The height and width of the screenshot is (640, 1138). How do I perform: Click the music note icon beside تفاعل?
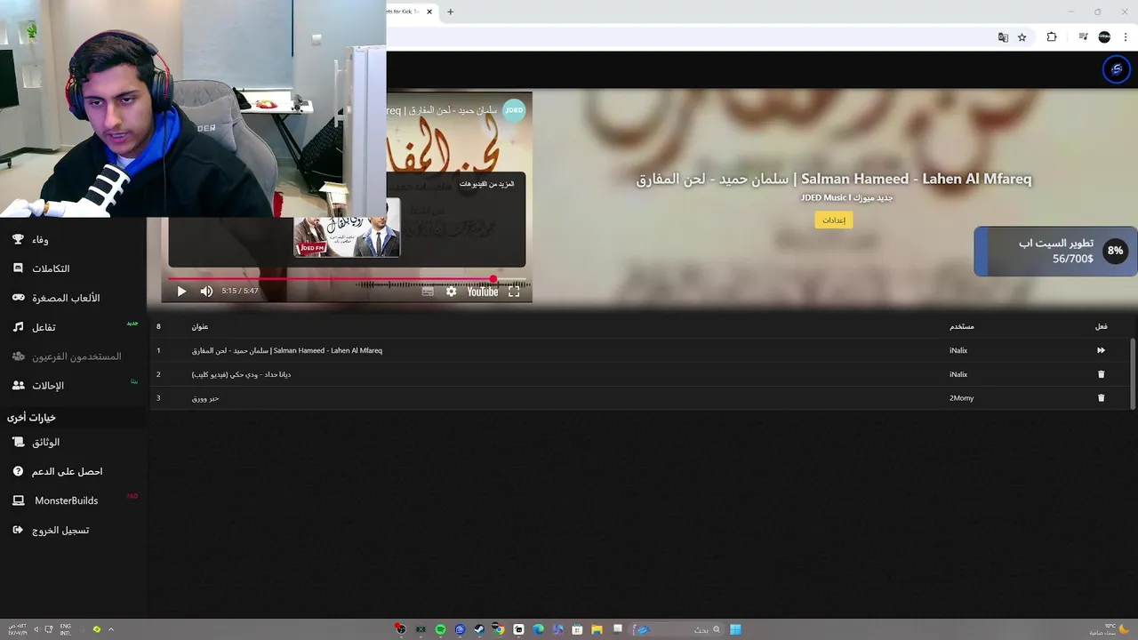18,327
